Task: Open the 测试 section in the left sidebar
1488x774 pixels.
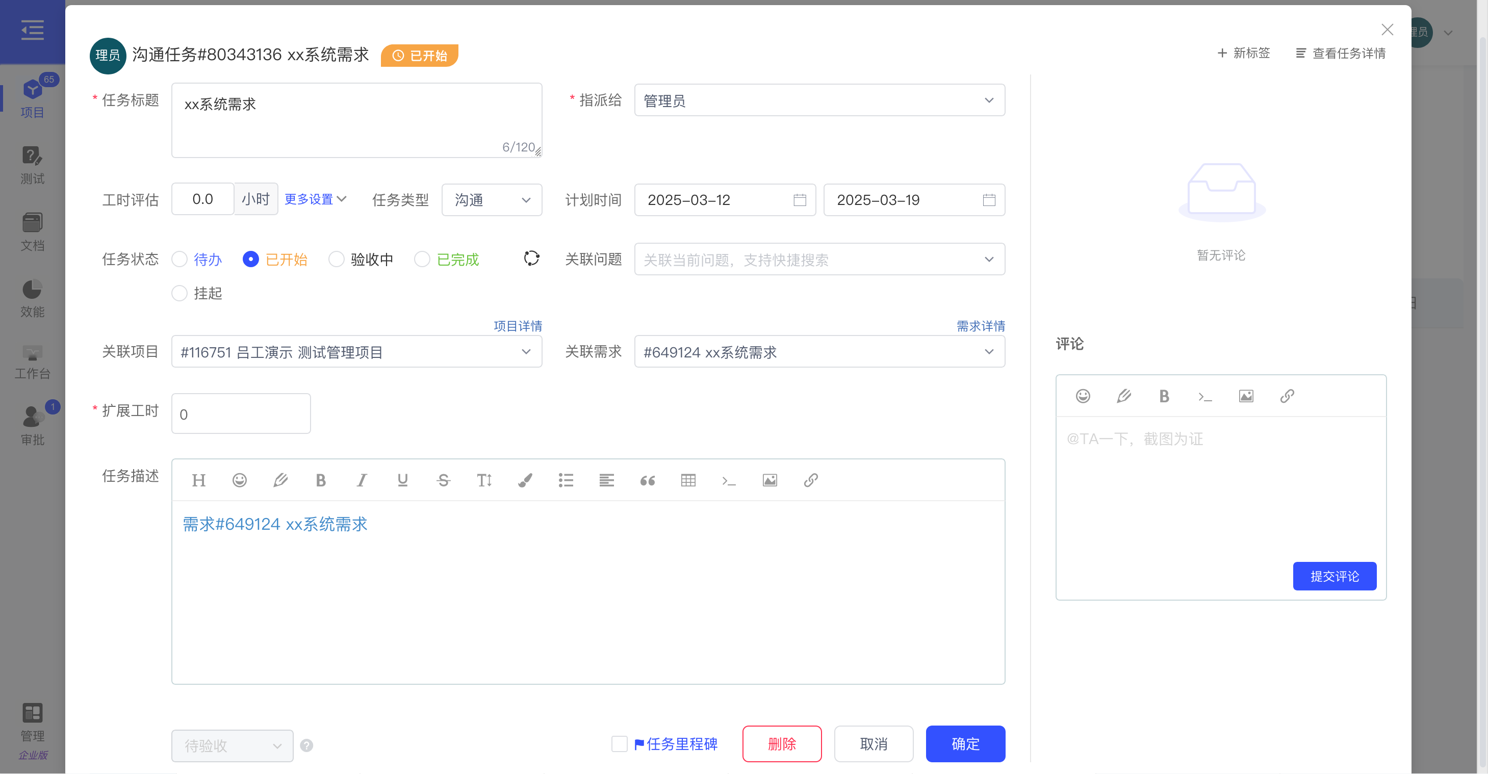Action: [32, 165]
